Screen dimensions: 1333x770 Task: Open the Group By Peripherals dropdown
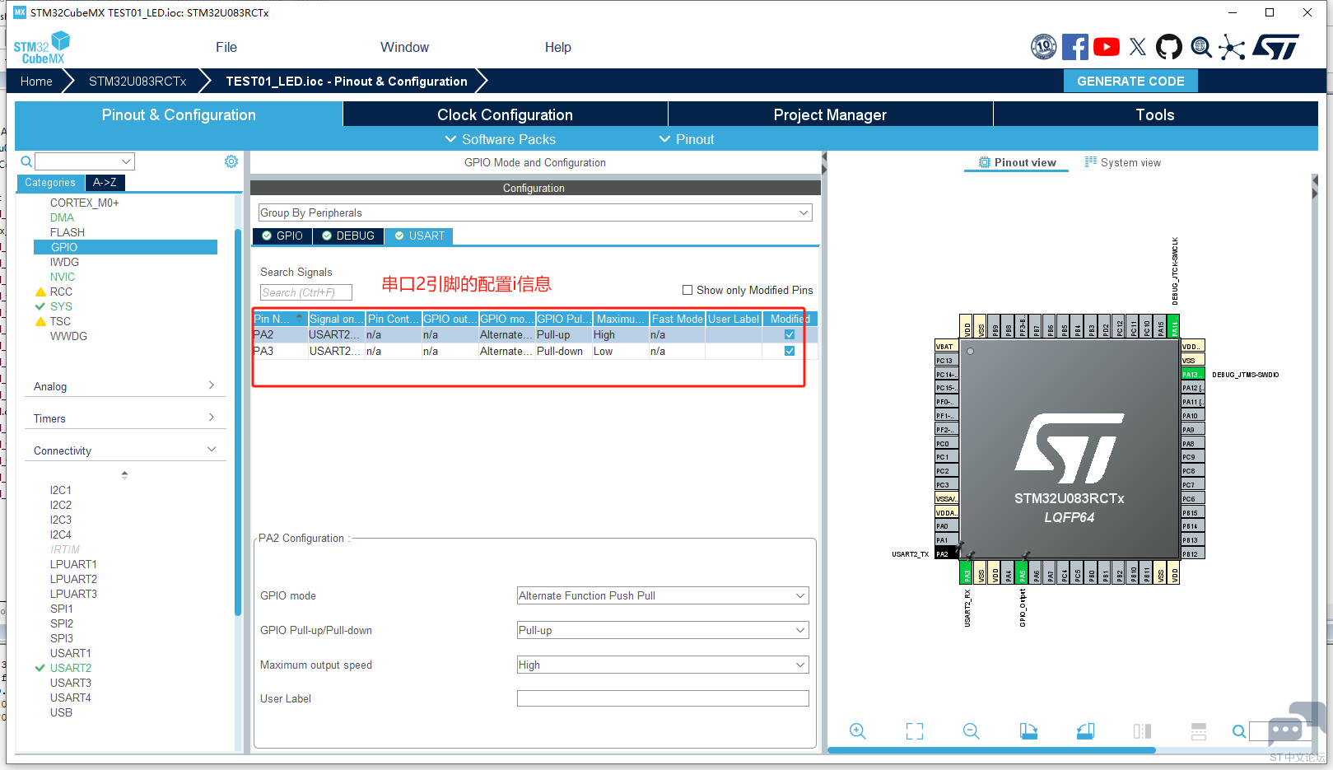pyautogui.click(x=535, y=212)
